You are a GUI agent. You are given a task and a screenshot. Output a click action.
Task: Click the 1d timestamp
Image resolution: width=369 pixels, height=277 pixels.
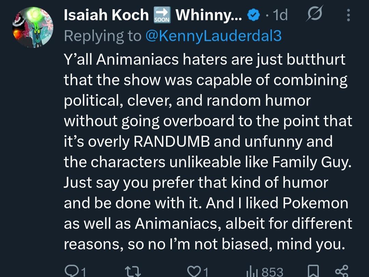tap(280, 15)
